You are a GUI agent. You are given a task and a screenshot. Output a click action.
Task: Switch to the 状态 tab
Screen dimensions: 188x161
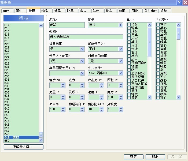click(x=110, y=11)
